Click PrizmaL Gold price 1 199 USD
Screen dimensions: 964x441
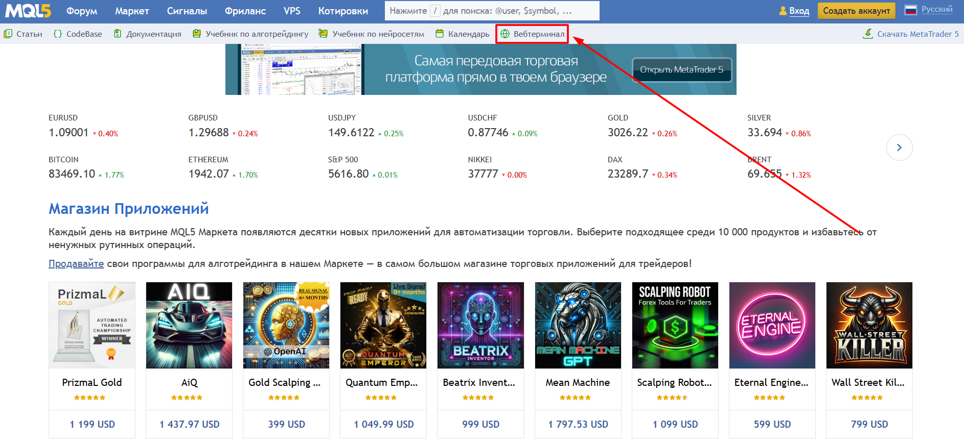[92, 424]
